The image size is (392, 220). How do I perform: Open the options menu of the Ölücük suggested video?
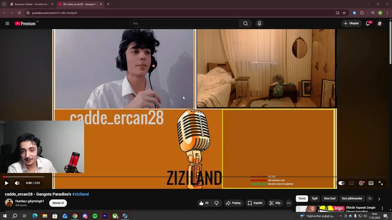382,208
